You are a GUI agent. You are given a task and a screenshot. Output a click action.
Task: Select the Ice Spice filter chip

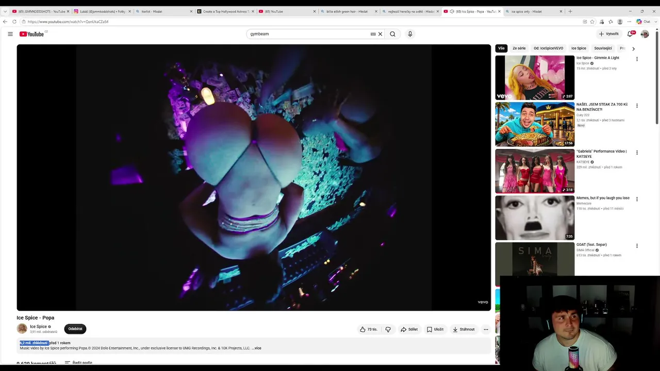pyautogui.click(x=579, y=48)
